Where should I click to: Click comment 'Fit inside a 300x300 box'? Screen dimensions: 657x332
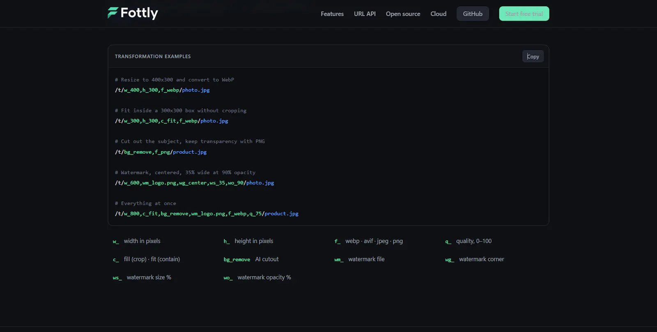click(x=181, y=111)
